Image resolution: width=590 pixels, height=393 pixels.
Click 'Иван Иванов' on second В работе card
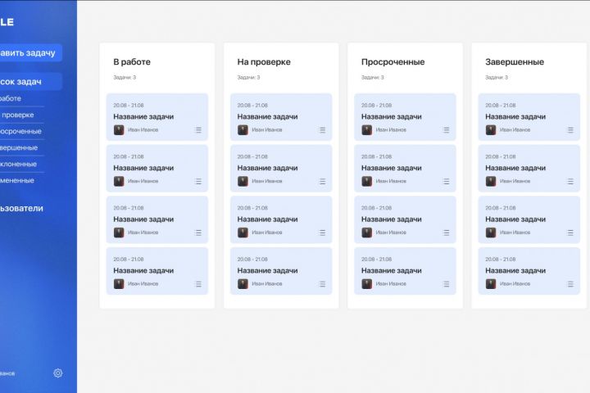click(x=143, y=181)
